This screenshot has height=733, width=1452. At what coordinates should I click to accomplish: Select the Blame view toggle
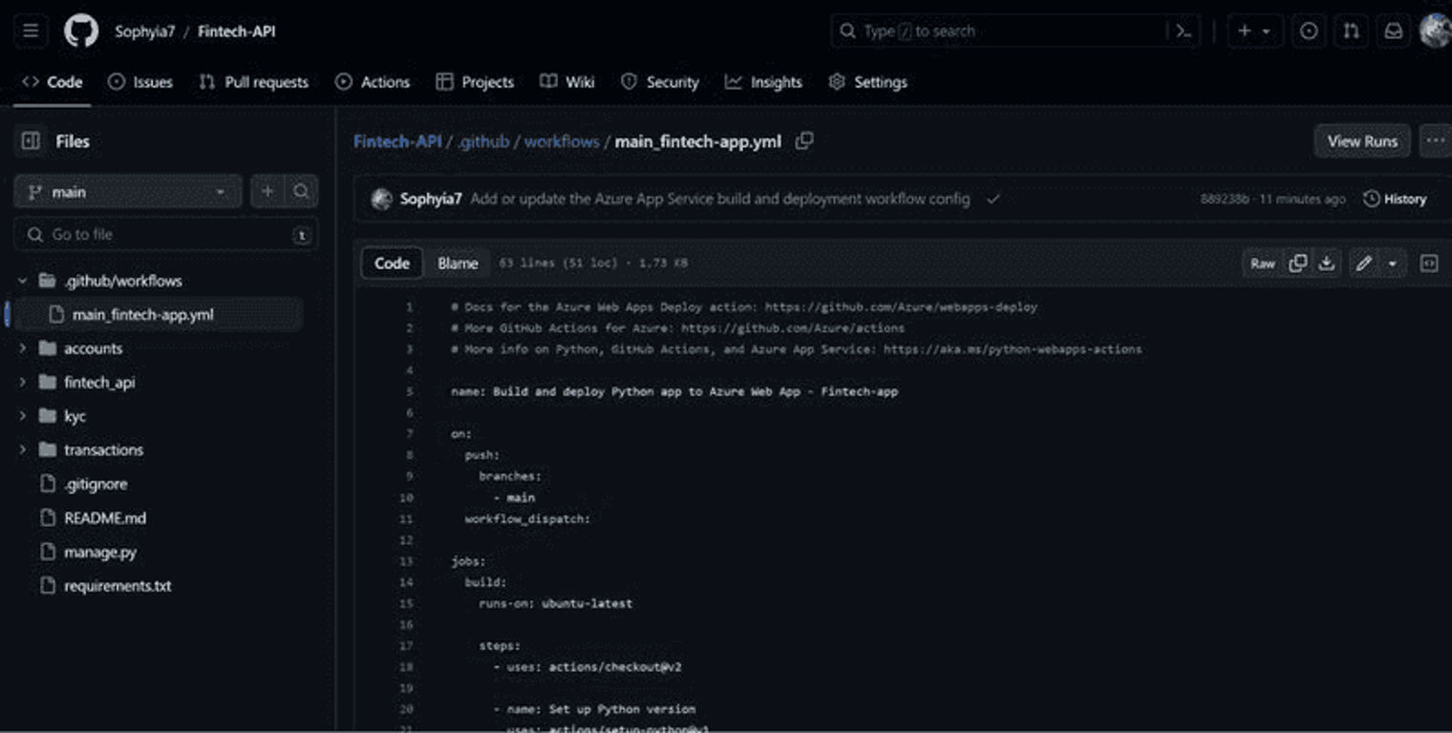coord(458,263)
